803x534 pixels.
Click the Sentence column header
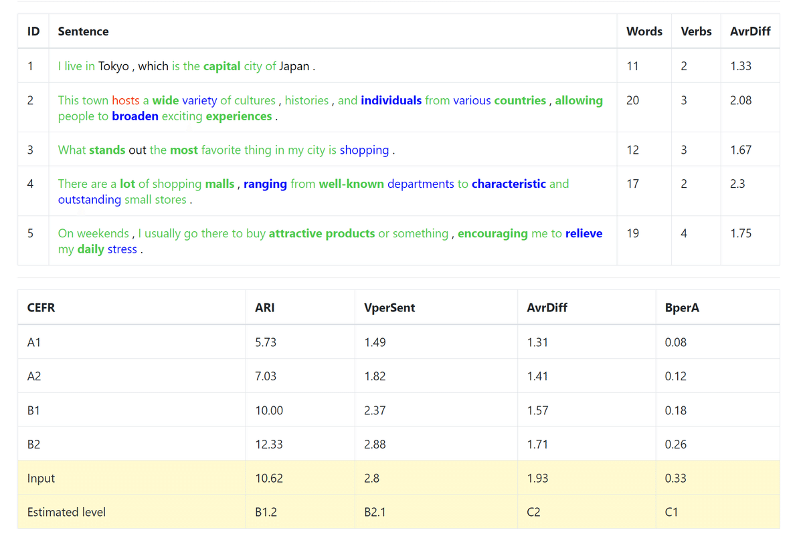point(83,31)
